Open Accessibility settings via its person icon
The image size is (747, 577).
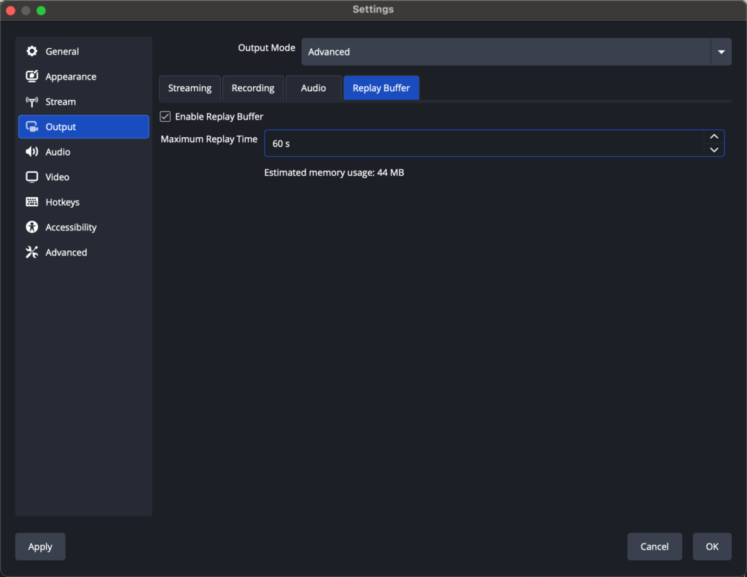click(x=32, y=227)
